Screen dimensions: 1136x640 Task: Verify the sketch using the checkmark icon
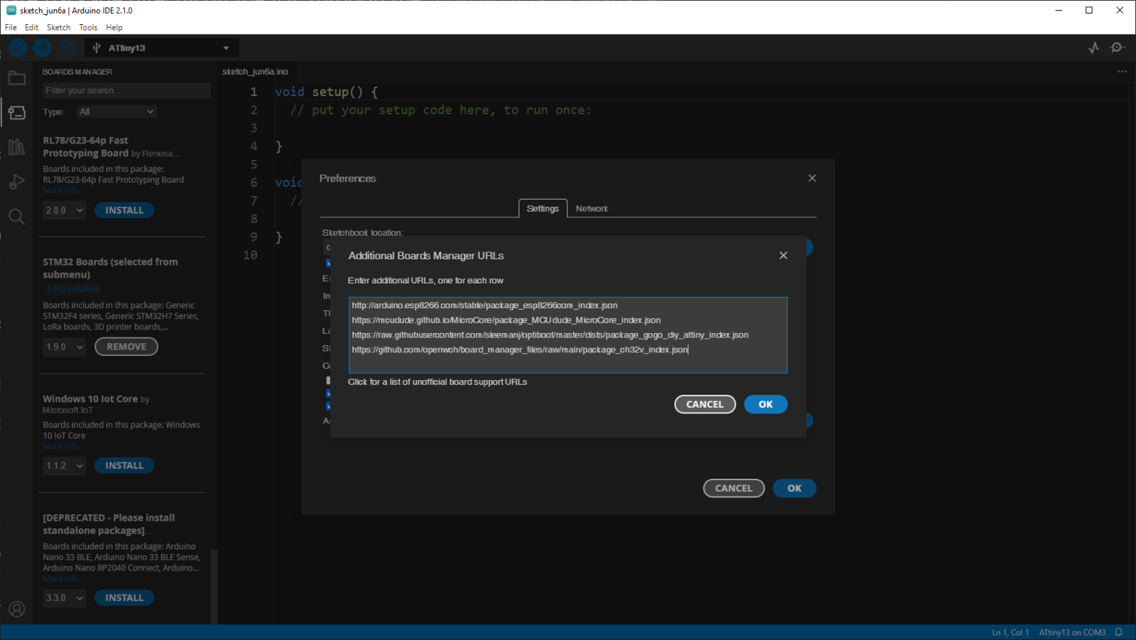pyautogui.click(x=18, y=48)
